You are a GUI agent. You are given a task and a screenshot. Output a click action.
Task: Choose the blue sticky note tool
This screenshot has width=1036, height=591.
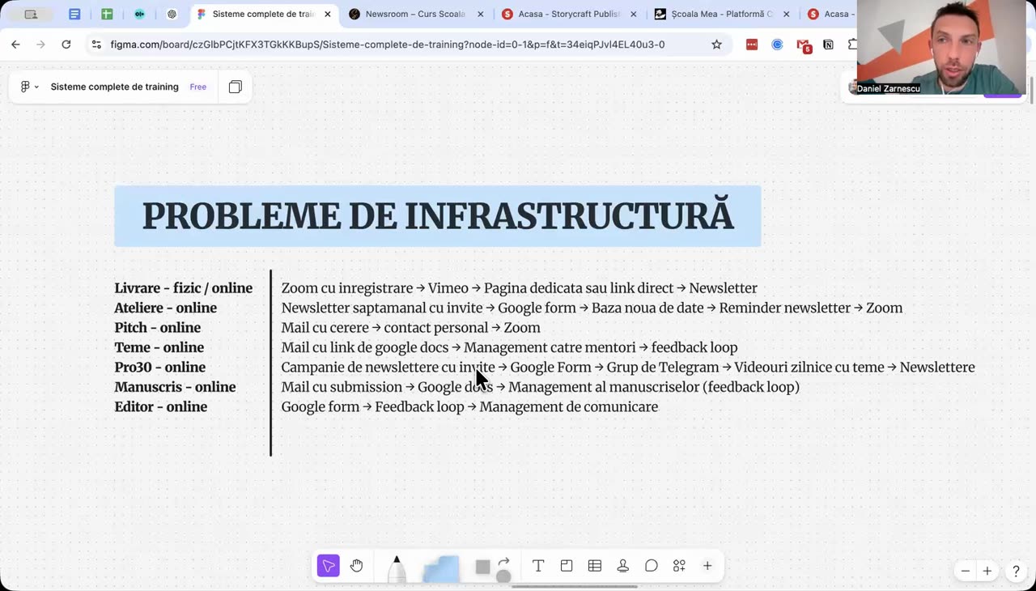441,568
